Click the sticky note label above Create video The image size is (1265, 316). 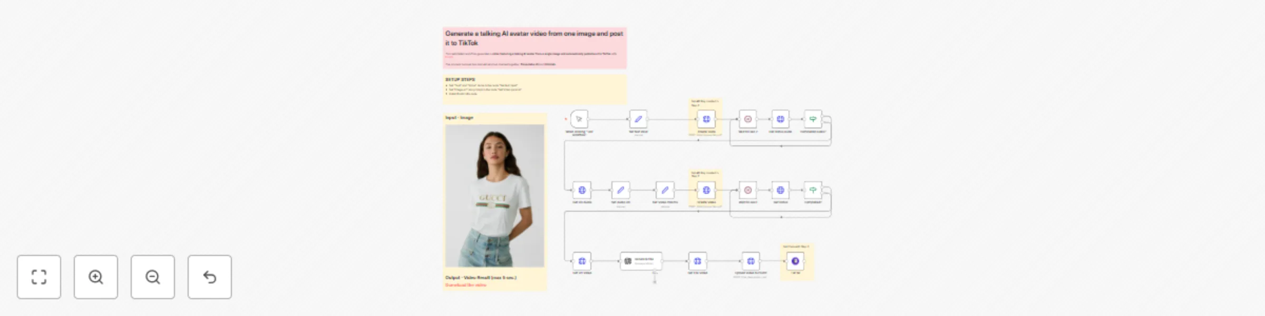tap(705, 174)
